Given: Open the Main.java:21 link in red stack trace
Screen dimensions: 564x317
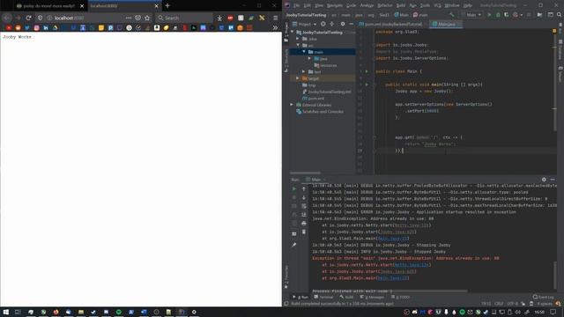Looking at the screenshot, I should click(x=393, y=278).
